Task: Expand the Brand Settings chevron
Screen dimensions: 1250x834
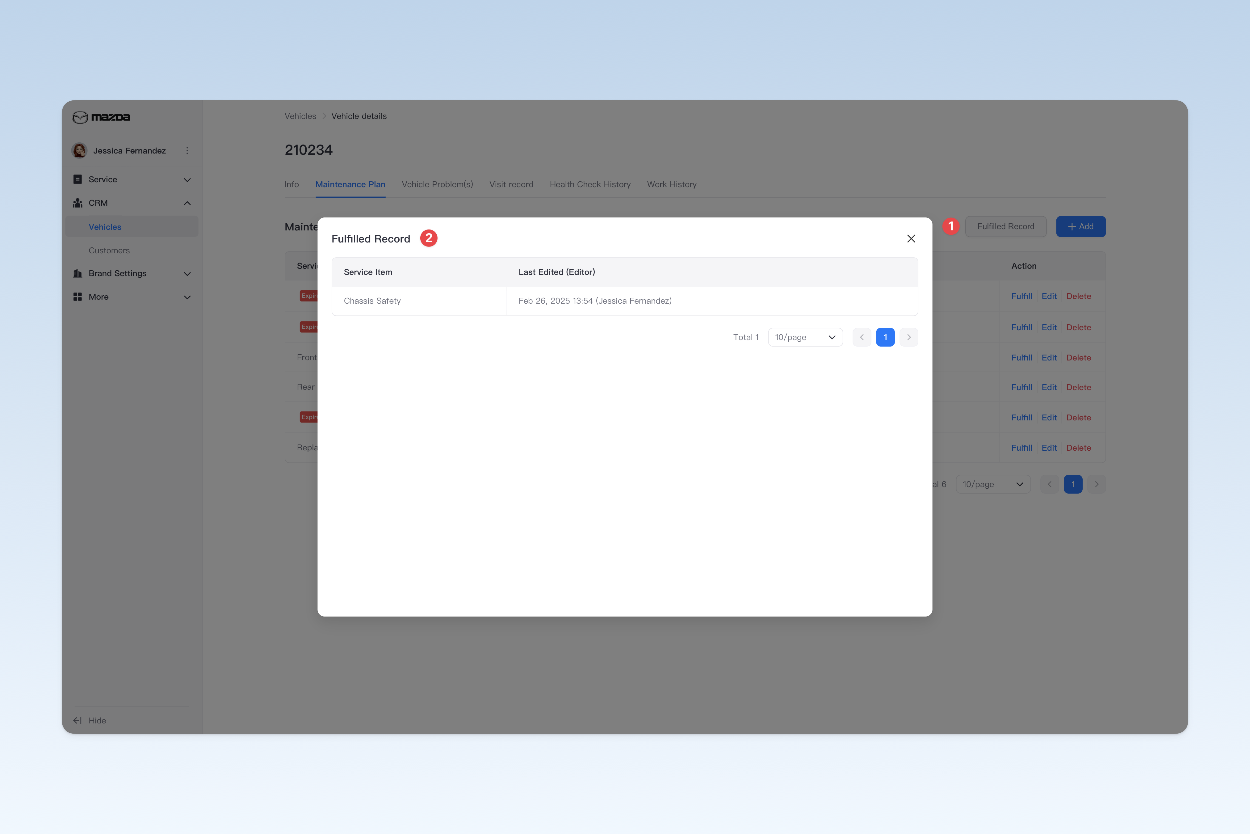Action: (x=187, y=273)
